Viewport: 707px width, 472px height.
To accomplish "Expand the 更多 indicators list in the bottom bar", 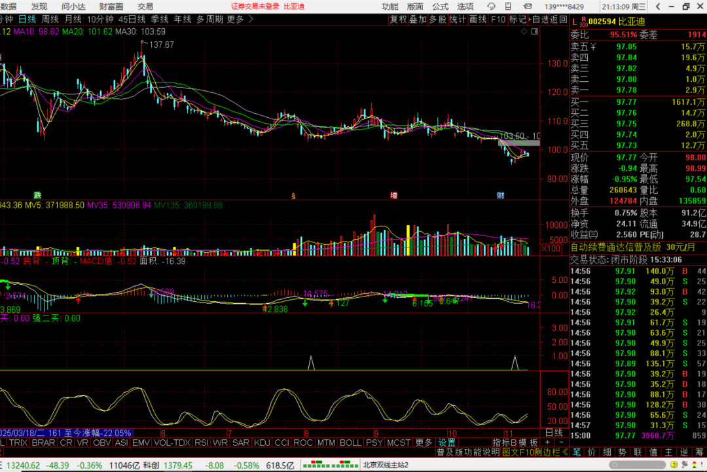I will pos(424,443).
